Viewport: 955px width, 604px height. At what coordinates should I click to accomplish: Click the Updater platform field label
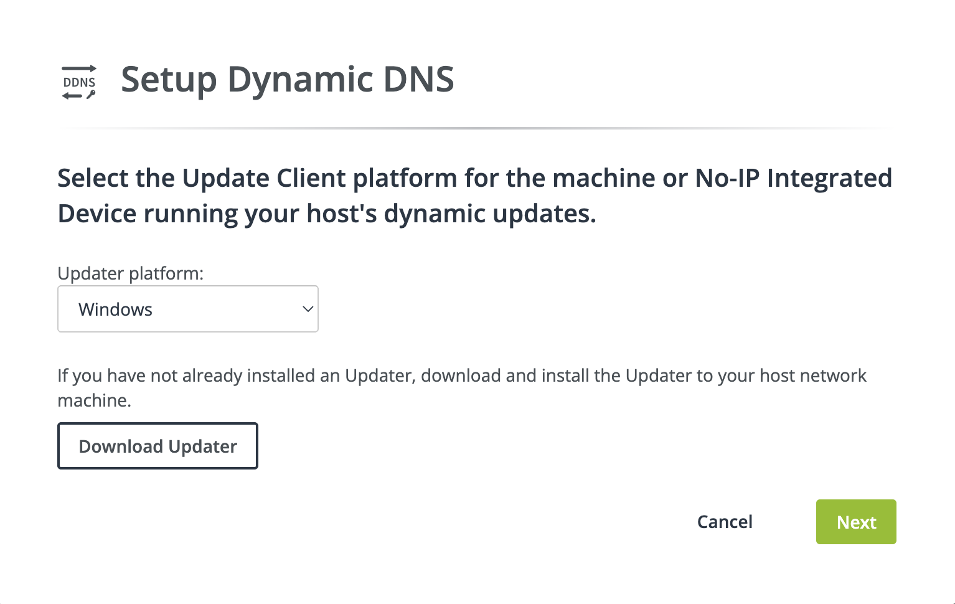coord(131,273)
